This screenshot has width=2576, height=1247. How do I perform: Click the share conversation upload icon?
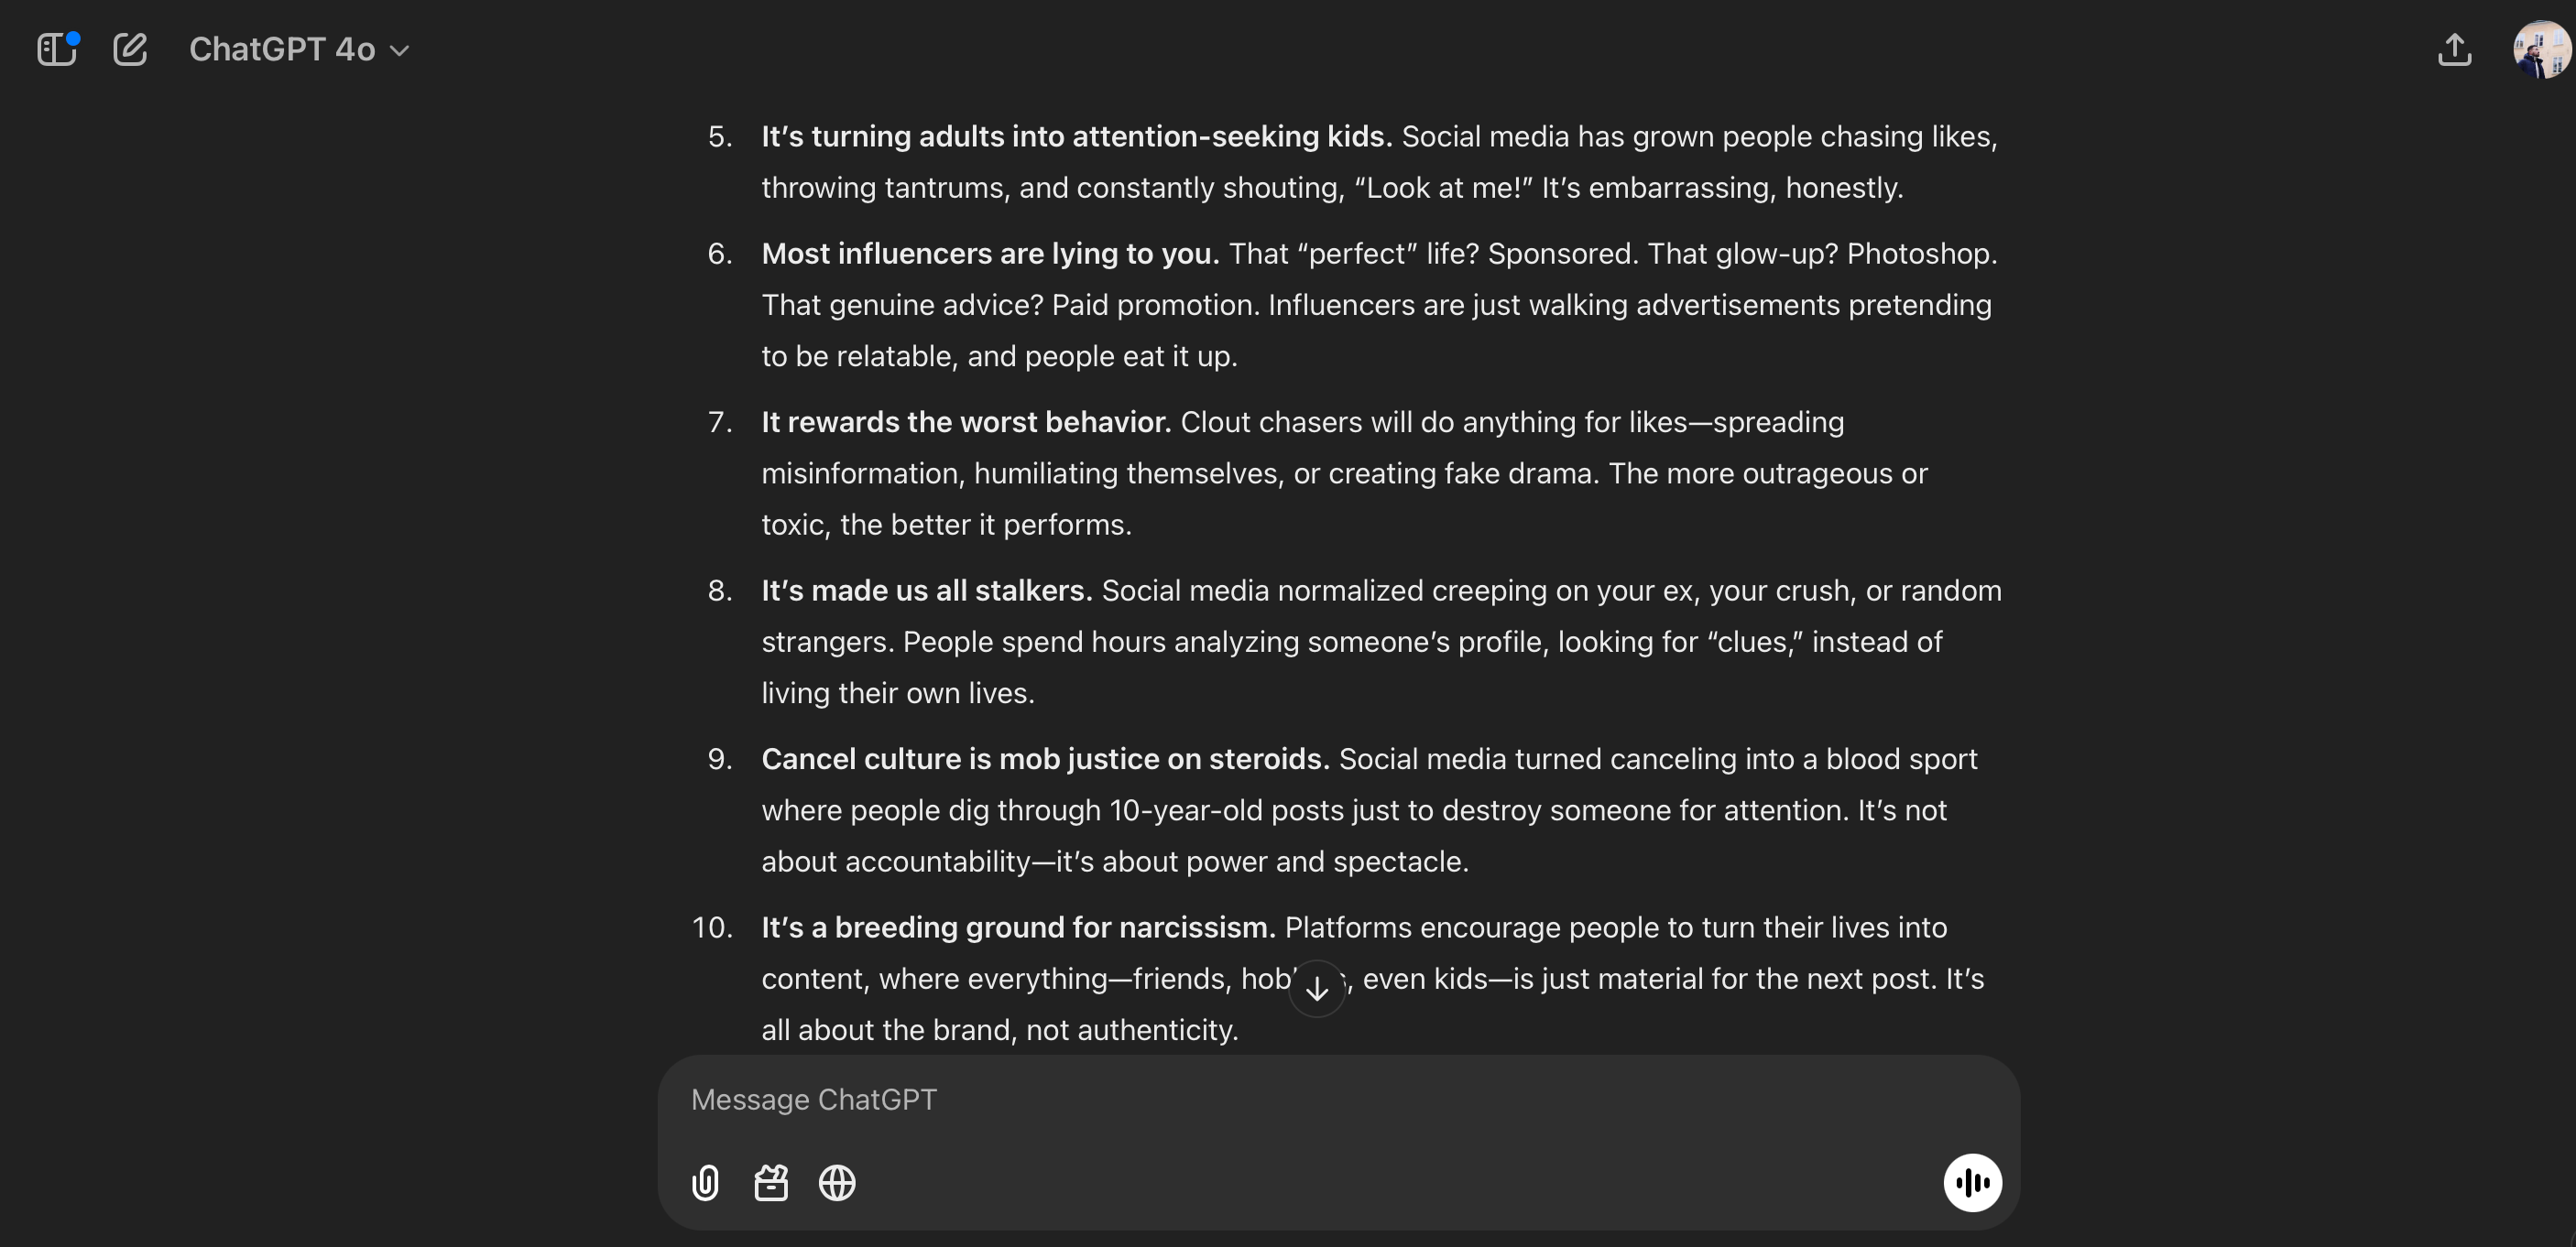(2454, 49)
